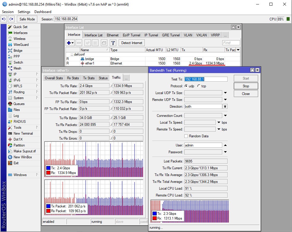Click the Test To address field
This screenshot has width=292, height=232.
pos(206,79)
